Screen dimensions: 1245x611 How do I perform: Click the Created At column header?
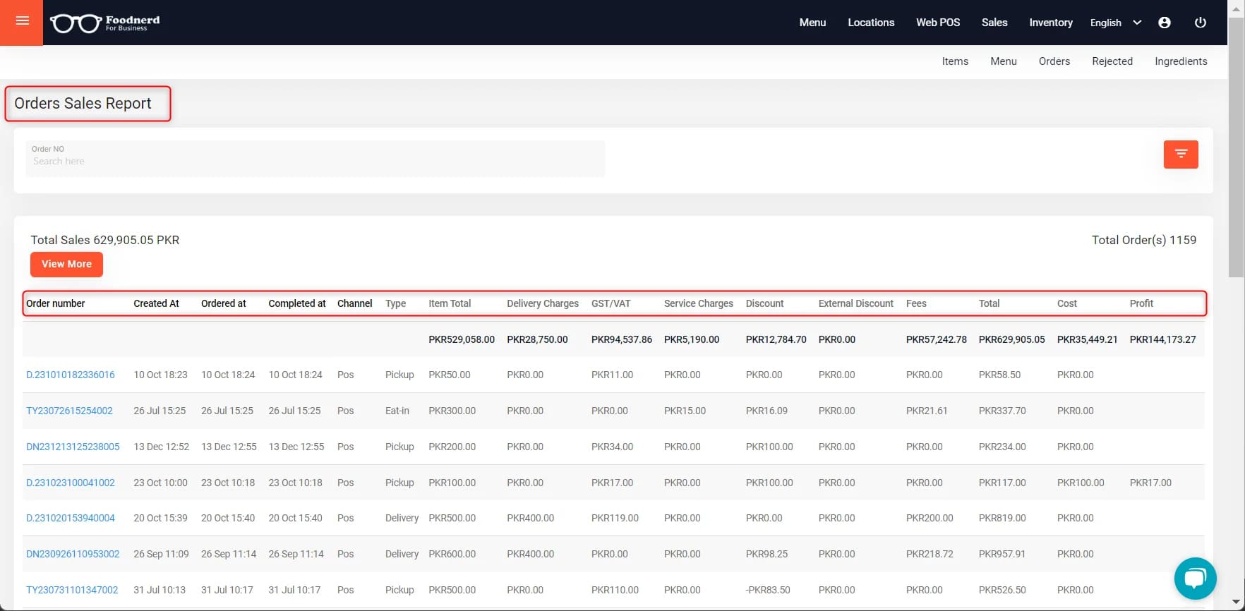coord(156,303)
